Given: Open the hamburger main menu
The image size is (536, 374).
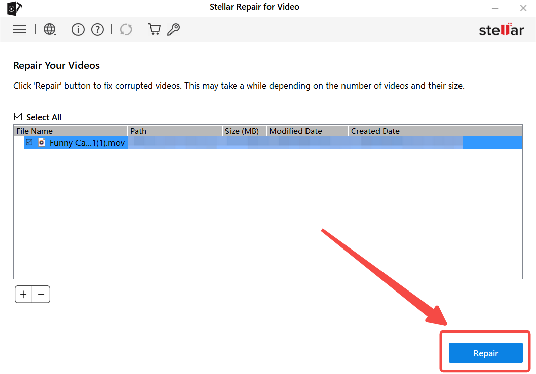Looking at the screenshot, I should tap(19, 30).
